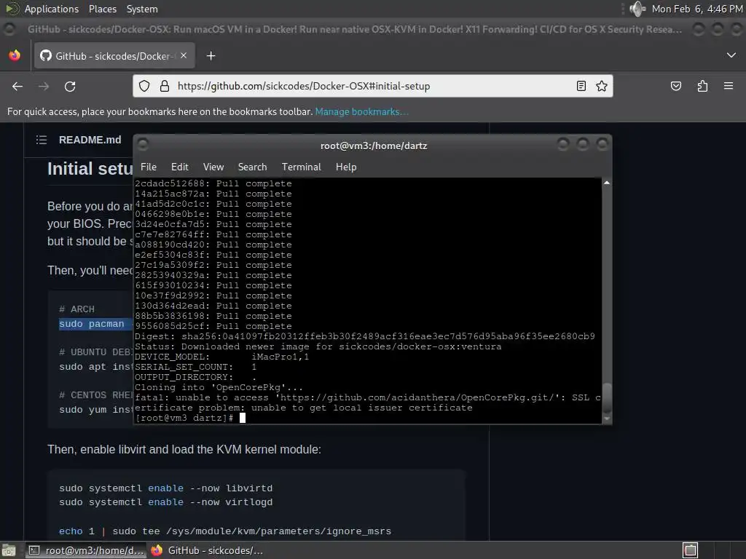Open the terminal Terminal menu

(301, 167)
